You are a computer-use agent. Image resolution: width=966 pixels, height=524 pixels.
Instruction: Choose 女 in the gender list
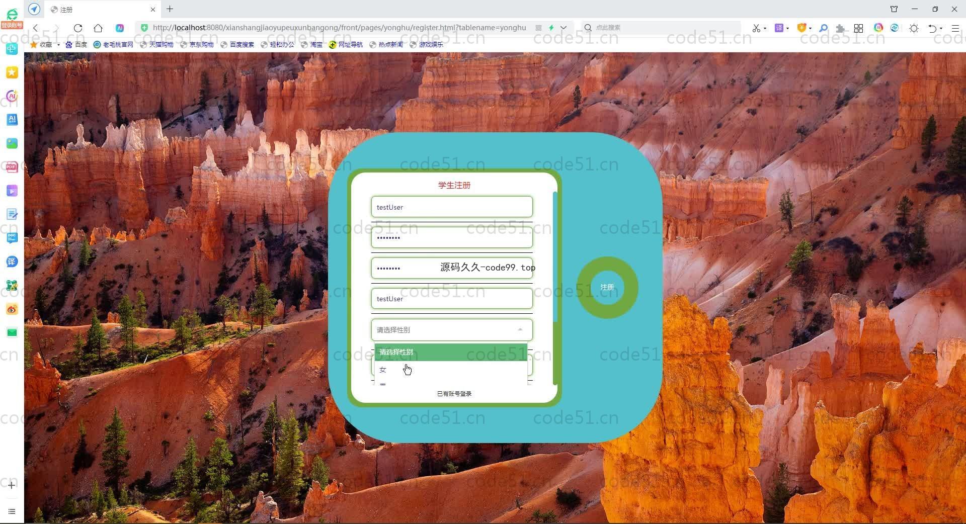click(451, 370)
